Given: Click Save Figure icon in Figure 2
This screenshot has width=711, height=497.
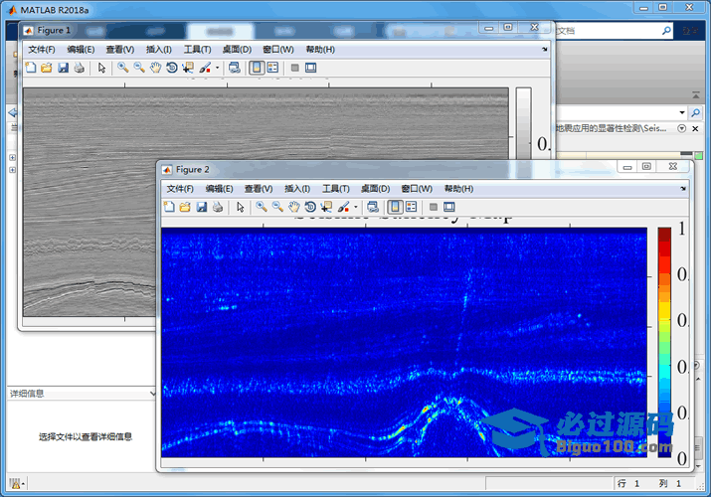Looking at the screenshot, I should (x=201, y=207).
